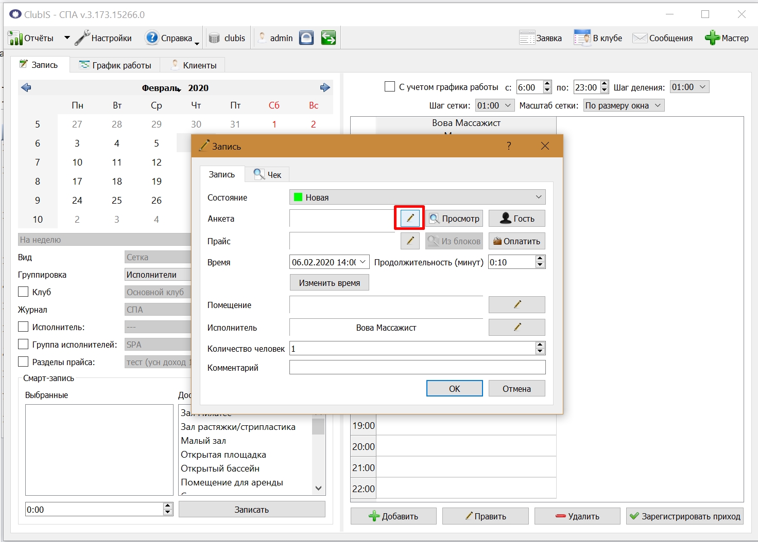Expand the Состояние dropdown showing Новая
758x542 pixels.
418,197
